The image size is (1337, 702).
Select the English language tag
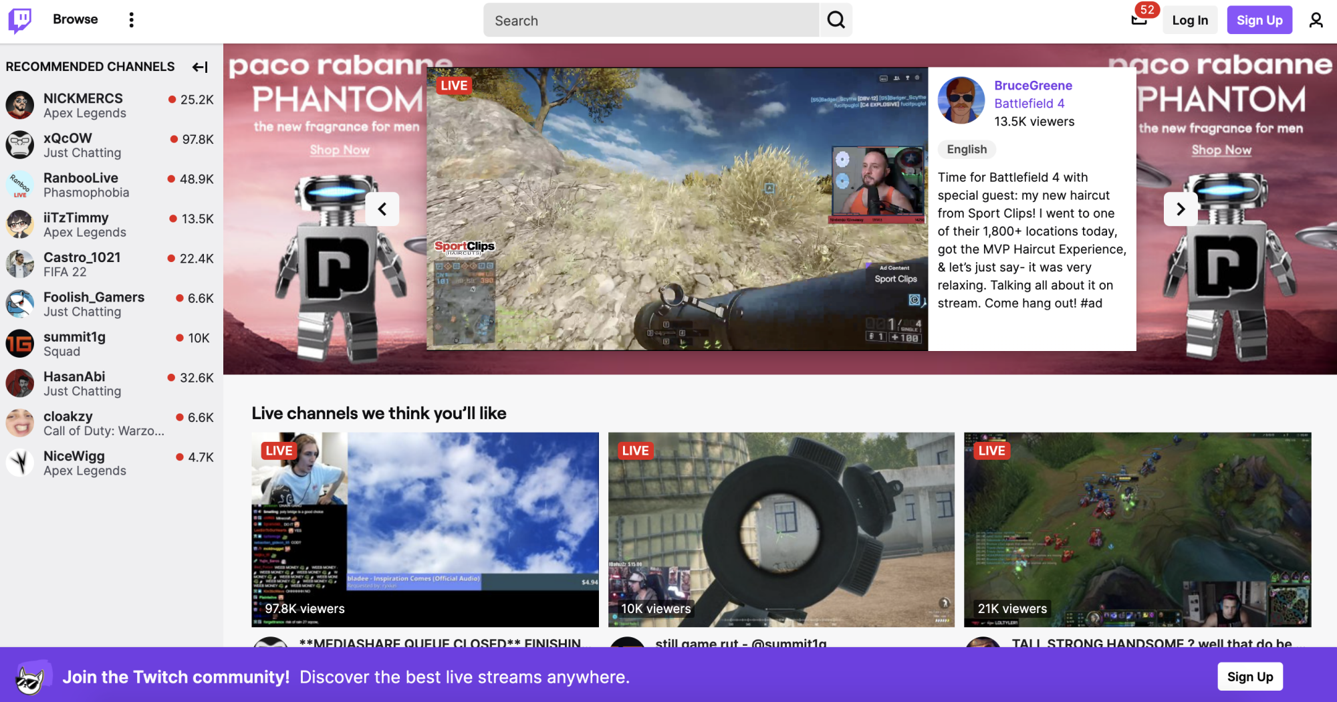pyautogui.click(x=967, y=149)
